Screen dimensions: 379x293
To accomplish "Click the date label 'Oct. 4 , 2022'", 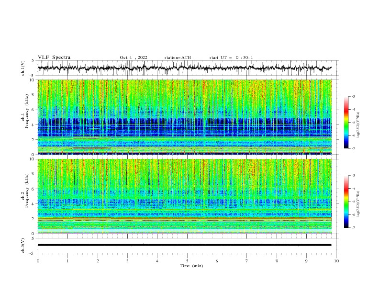I will click(x=134, y=57).
